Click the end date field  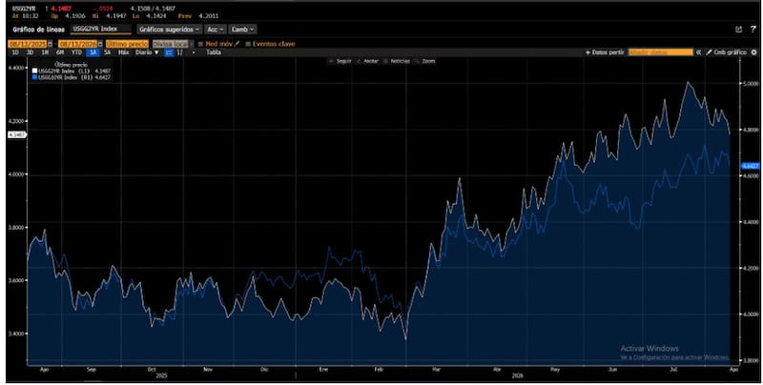tap(78, 44)
